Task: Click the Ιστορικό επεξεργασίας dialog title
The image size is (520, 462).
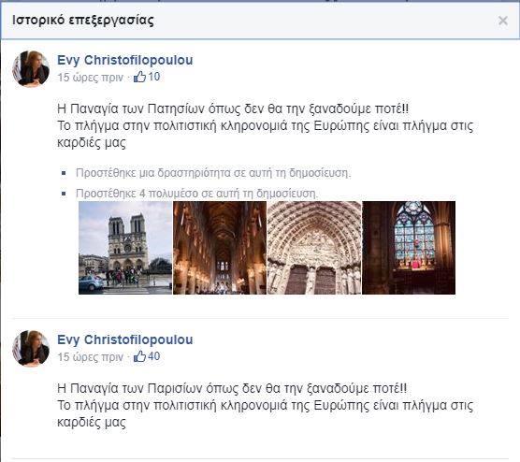Action: (83, 21)
